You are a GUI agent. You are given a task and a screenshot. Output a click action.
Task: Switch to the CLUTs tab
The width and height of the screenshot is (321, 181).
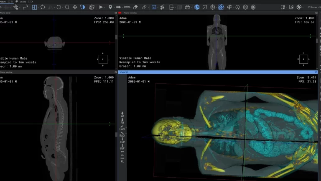pos(23,2)
